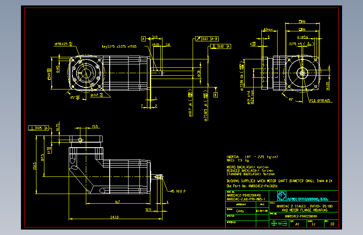
Task: Click the 31.8 dimension
Action: (155, 37)
